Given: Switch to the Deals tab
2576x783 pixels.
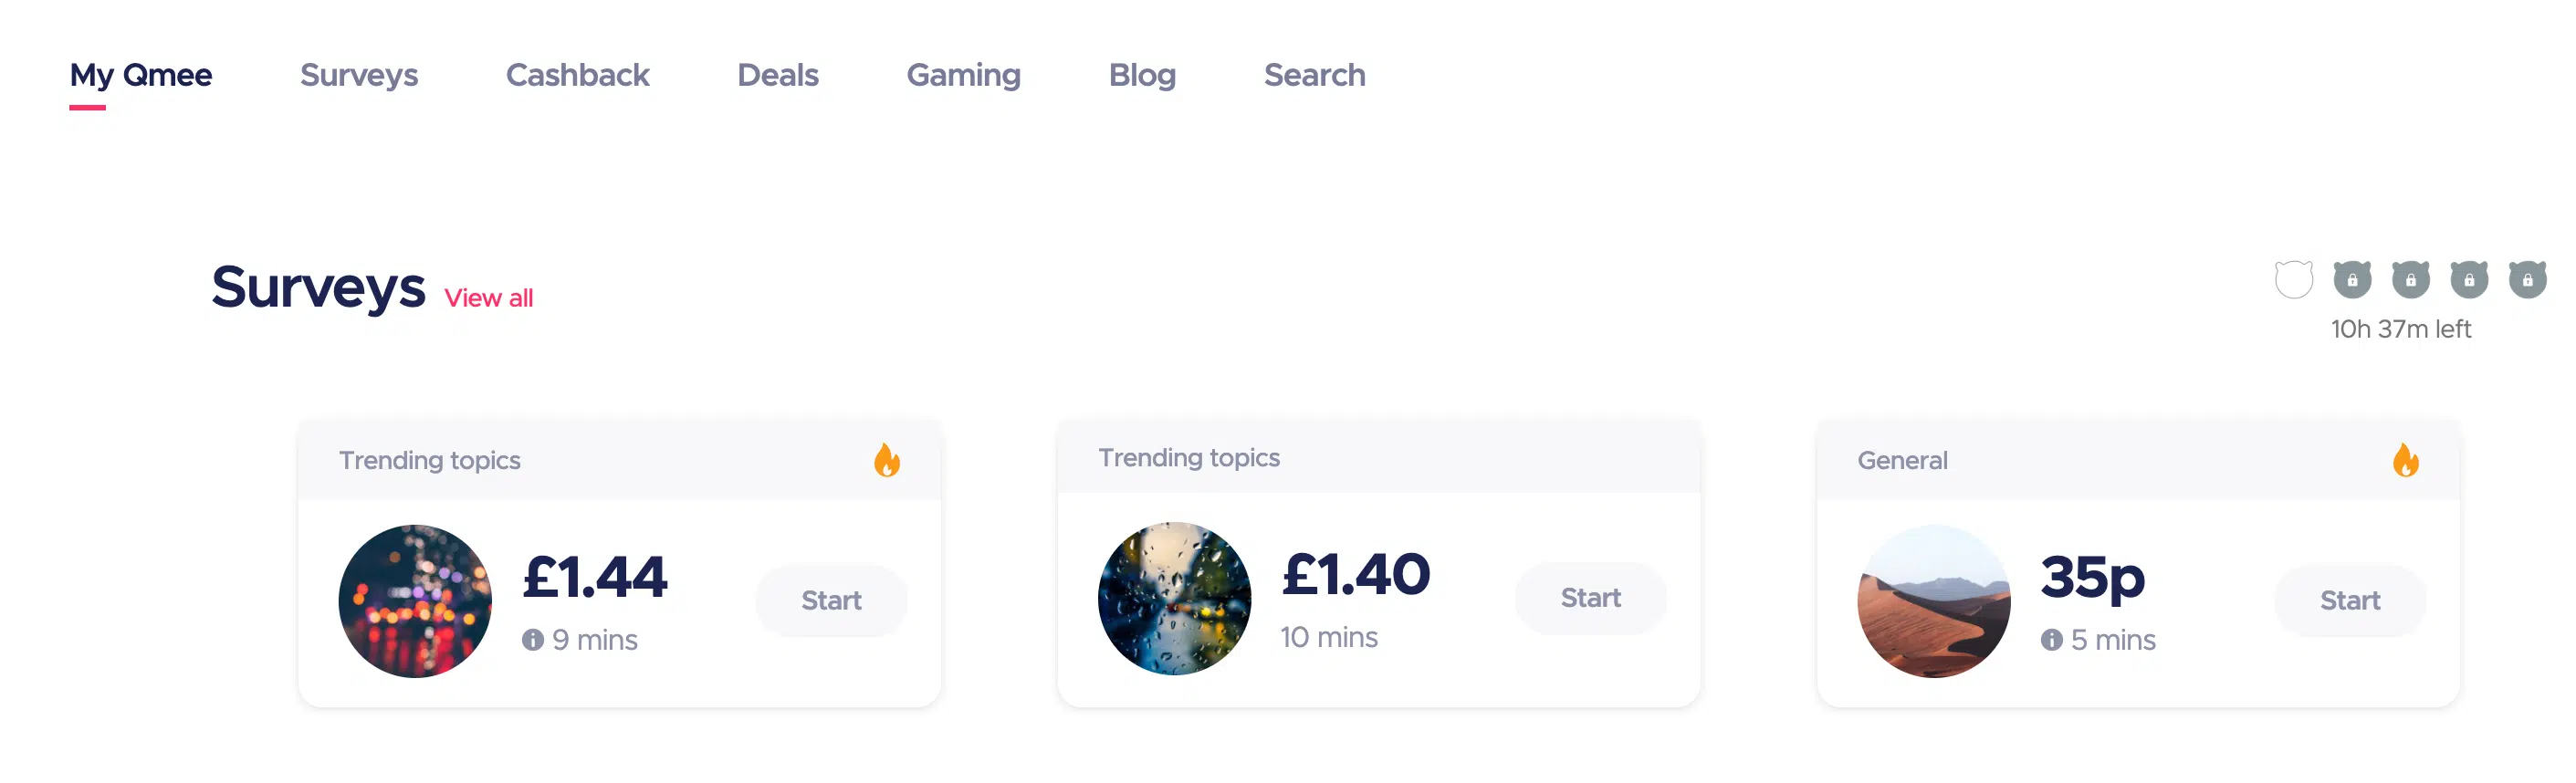Looking at the screenshot, I should [x=777, y=75].
